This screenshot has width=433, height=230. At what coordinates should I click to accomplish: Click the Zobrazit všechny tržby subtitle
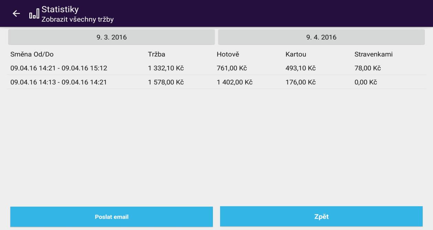[x=78, y=19]
